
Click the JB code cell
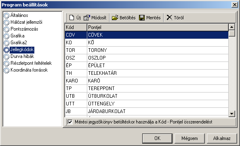pos(76,111)
